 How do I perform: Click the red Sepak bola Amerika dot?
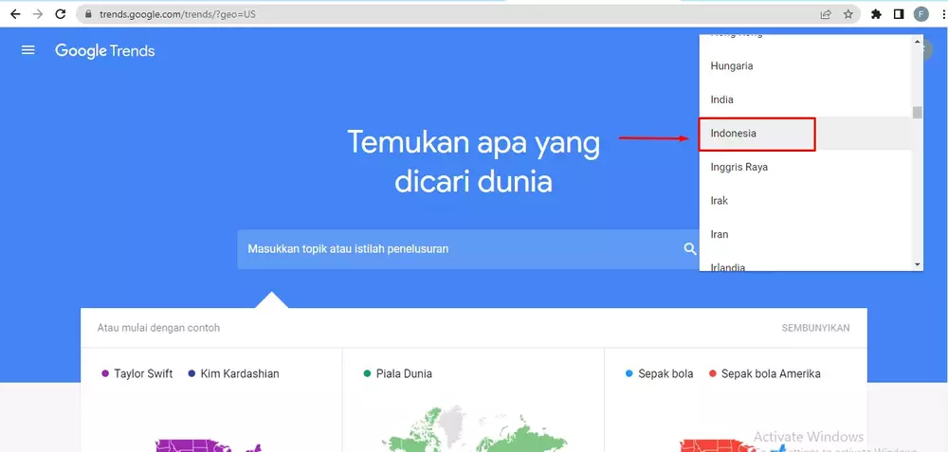click(712, 374)
